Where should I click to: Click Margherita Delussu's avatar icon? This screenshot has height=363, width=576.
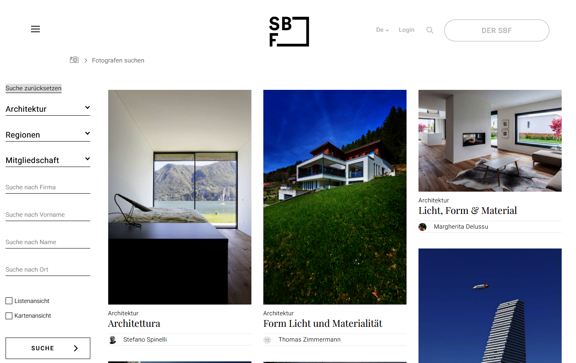pos(422,227)
